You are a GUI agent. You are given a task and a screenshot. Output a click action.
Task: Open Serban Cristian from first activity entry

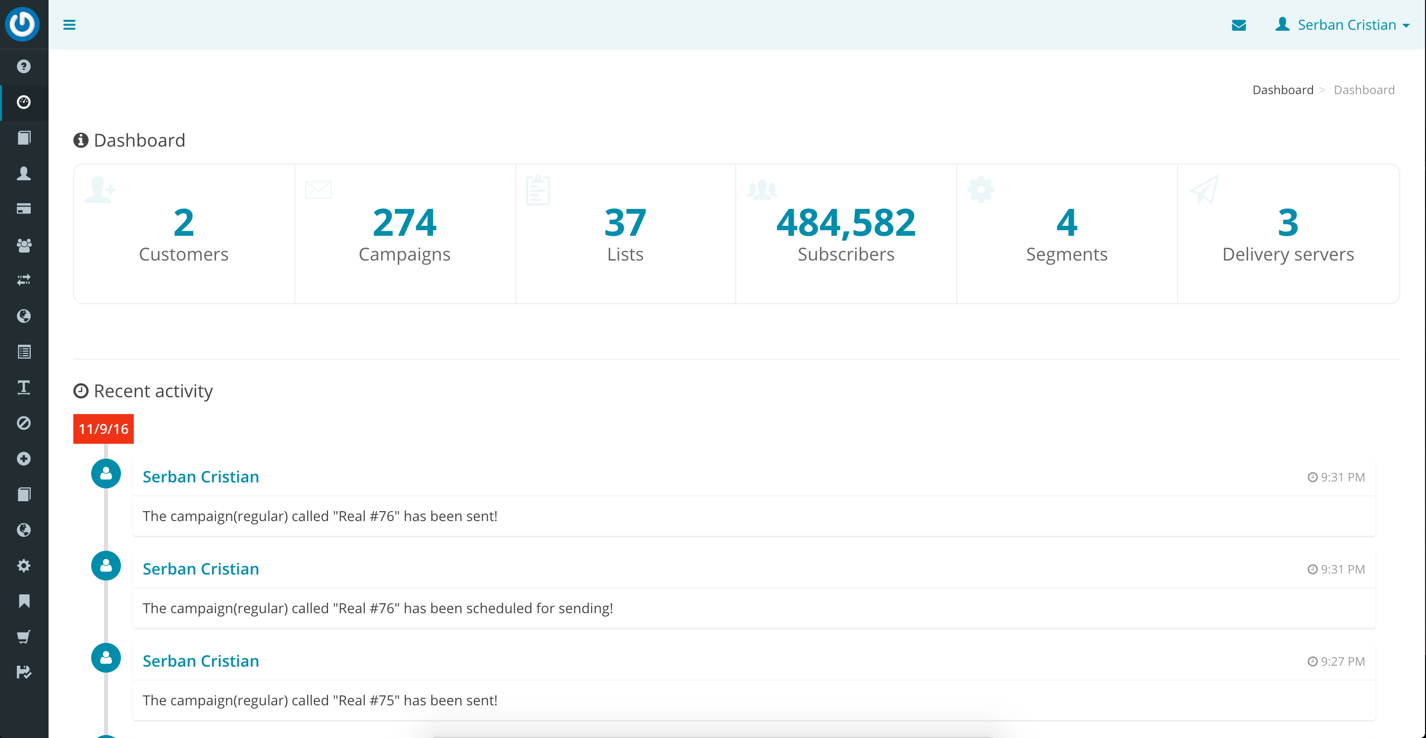pos(200,476)
